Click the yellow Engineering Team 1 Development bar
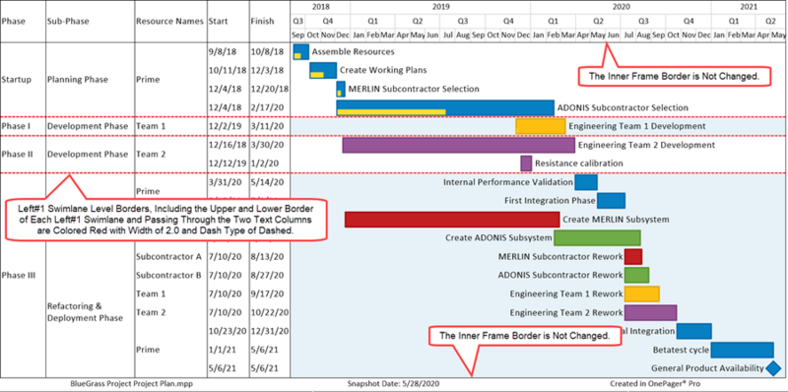The height and width of the screenshot is (392, 788). click(x=541, y=126)
